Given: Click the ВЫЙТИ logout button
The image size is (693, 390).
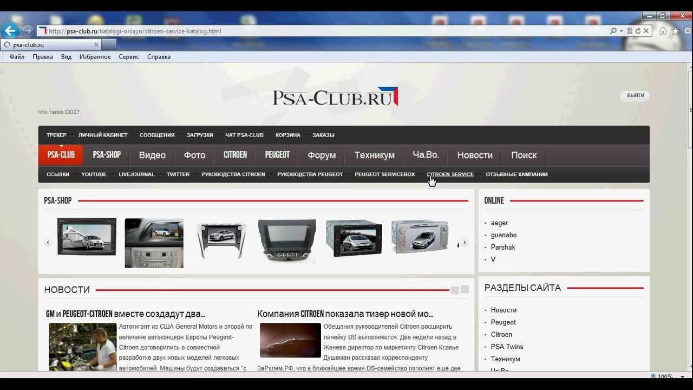Looking at the screenshot, I should click(635, 95).
